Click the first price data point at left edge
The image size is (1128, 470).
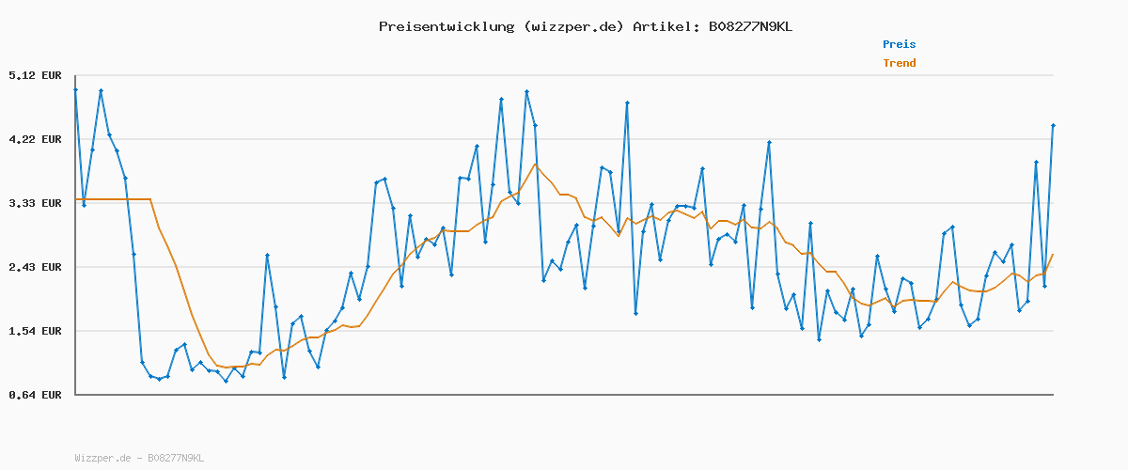(75, 90)
